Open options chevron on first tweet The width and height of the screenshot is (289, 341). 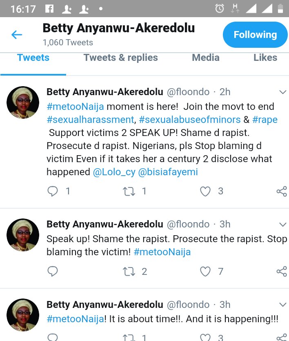pyautogui.click(x=282, y=92)
